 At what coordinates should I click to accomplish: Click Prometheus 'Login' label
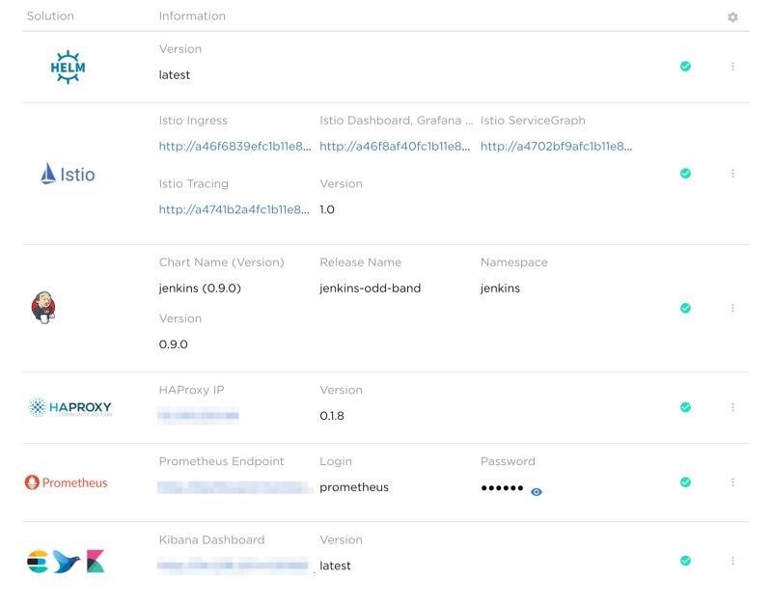coord(336,461)
